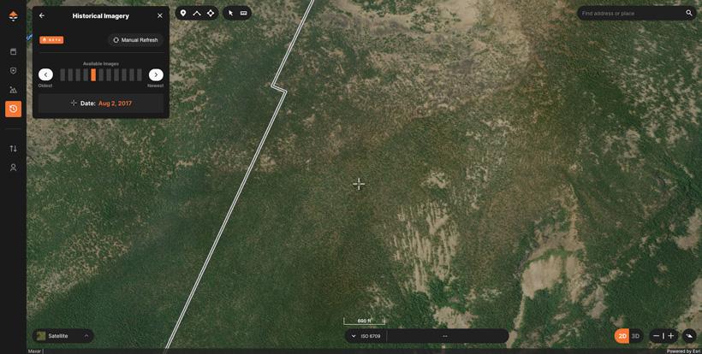This screenshot has width=702, height=354.
Task: Open the ISO 6709 coordinate format dropdown
Action: coord(366,336)
